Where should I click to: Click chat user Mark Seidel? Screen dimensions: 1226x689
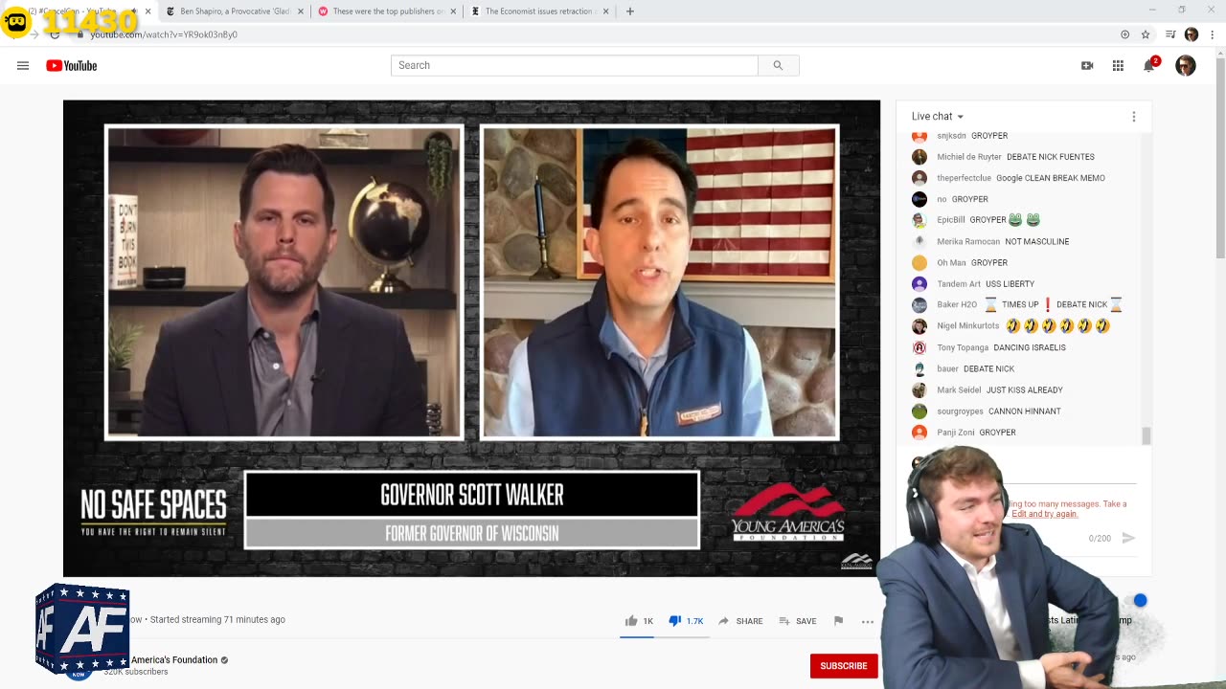(959, 390)
